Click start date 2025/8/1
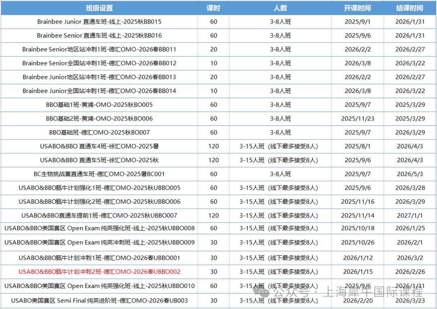This screenshot has height=309, width=437. tap(358, 146)
